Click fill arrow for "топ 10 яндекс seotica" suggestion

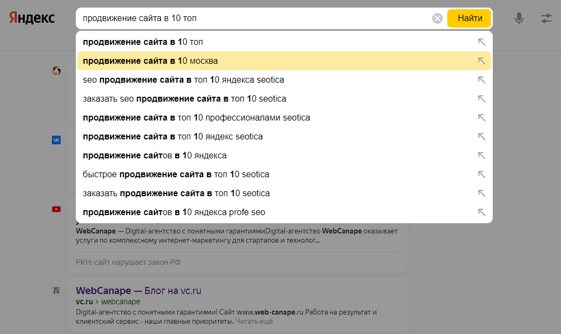pos(481,137)
